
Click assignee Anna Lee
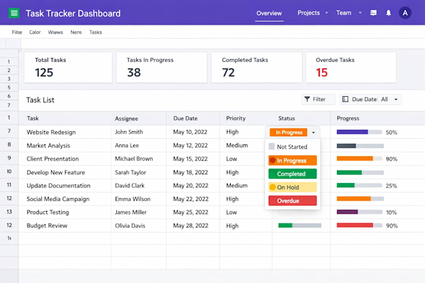(127, 146)
